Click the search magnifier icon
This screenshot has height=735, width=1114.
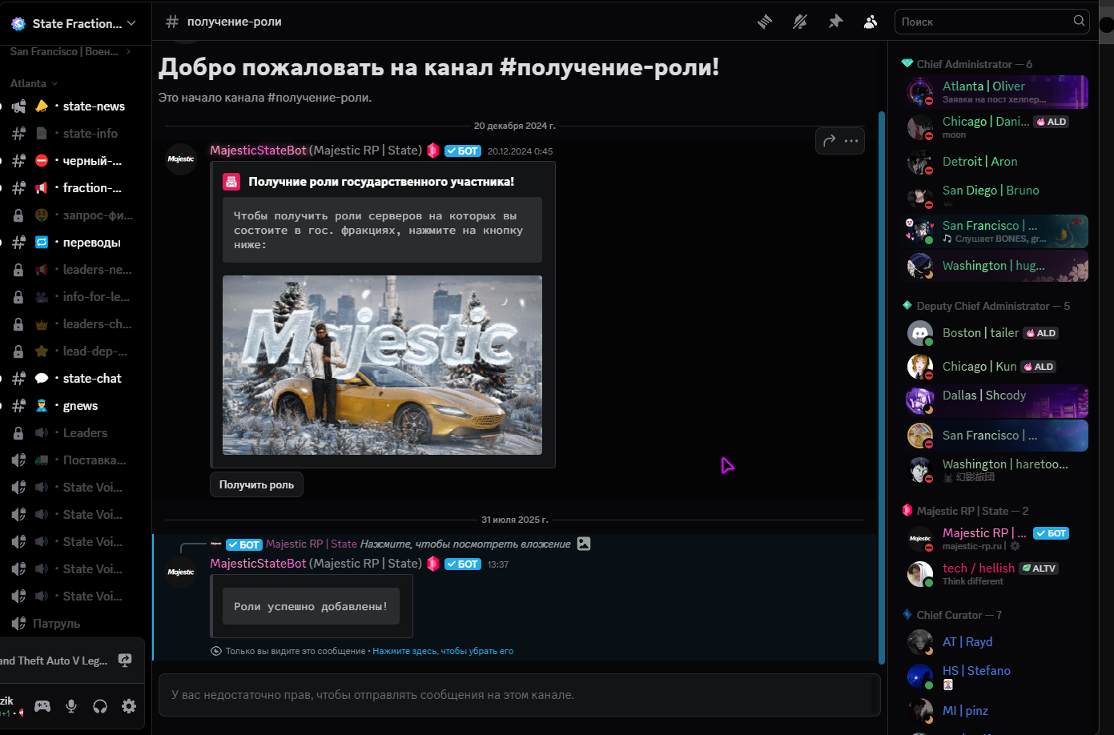(x=1079, y=21)
